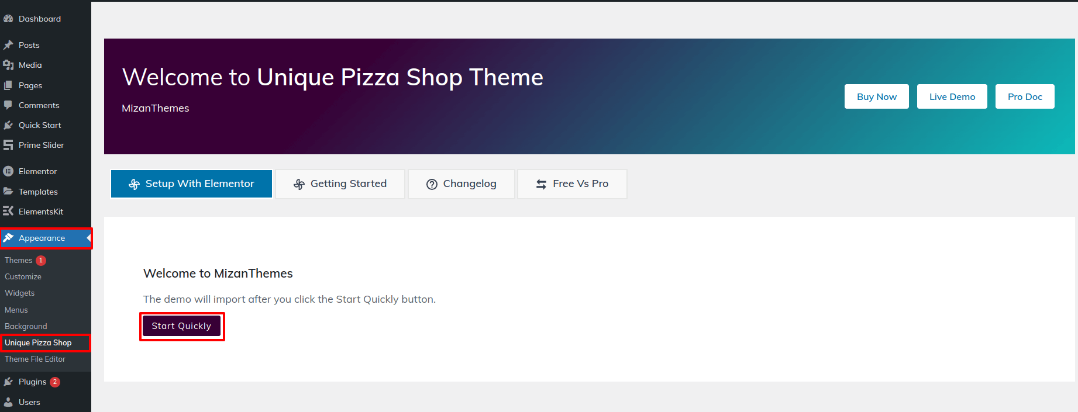
Task: Switch to the Getting Started tab
Action: (340, 184)
